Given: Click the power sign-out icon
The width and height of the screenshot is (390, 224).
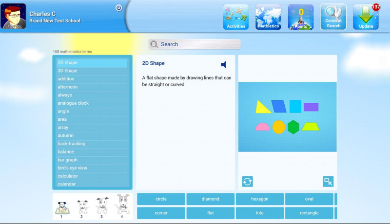Looking at the screenshot, I should 118,8.
